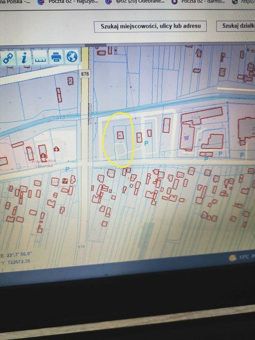Screen dimensions: 255x340
Task: Click the building labeled 6528
Action: 202,117
